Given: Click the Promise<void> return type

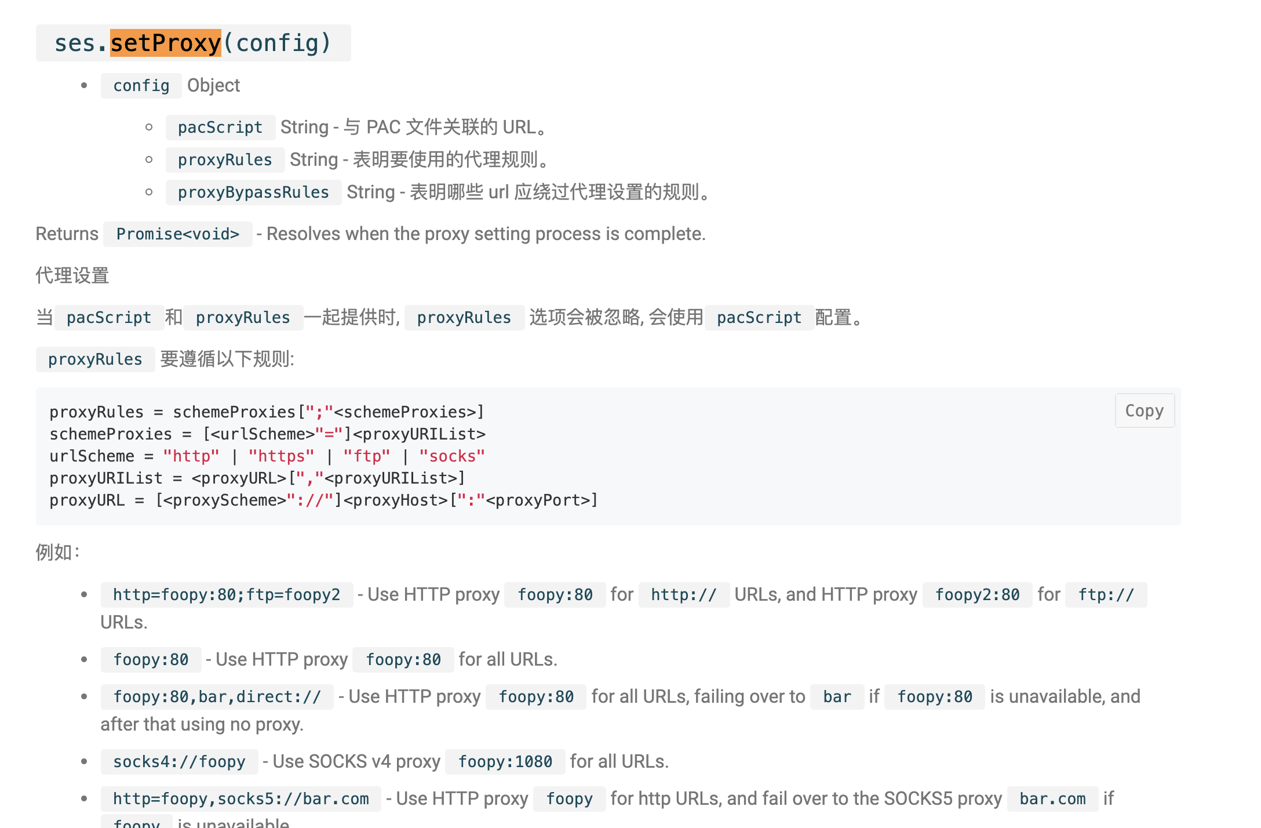Looking at the screenshot, I should [177, 234].
